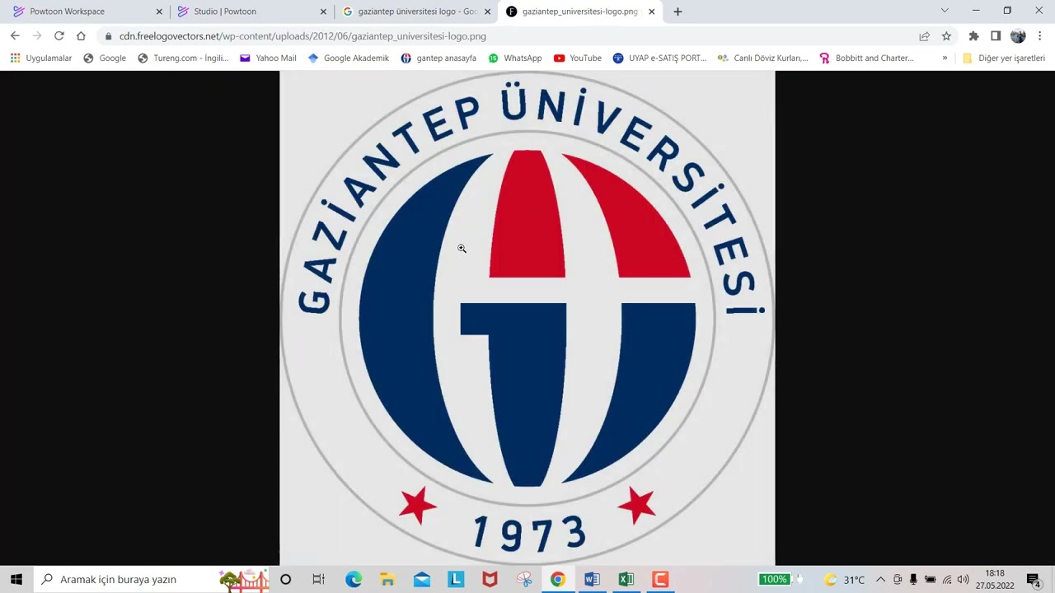Open the Google bookmark

pyautogui.click(x=105, y=58)
